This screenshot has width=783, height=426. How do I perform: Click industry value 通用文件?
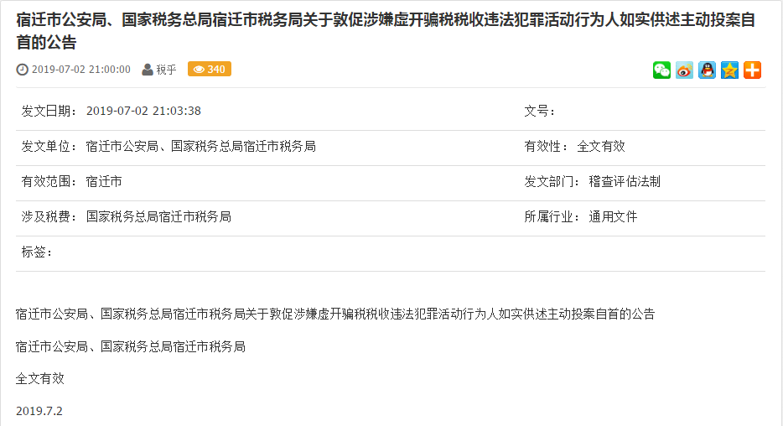(613, 216)
